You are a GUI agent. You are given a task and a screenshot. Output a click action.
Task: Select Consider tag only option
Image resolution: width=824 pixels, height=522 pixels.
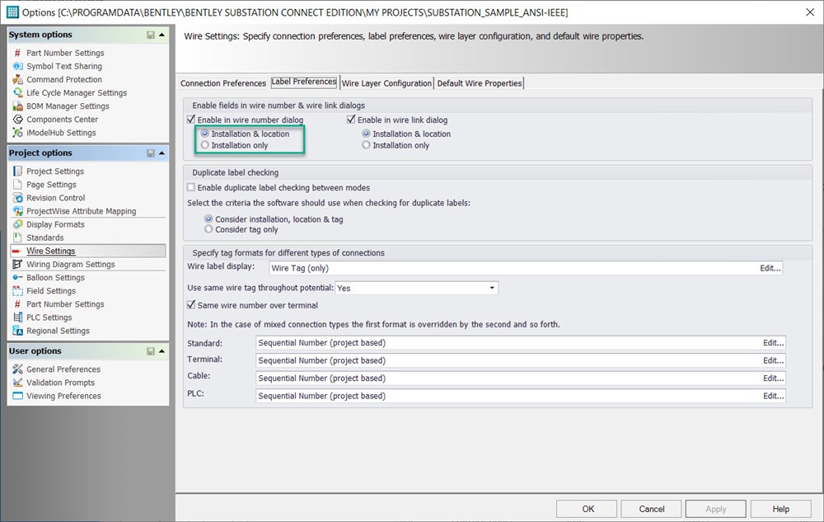pyautogui.click(x=208, y=229)
